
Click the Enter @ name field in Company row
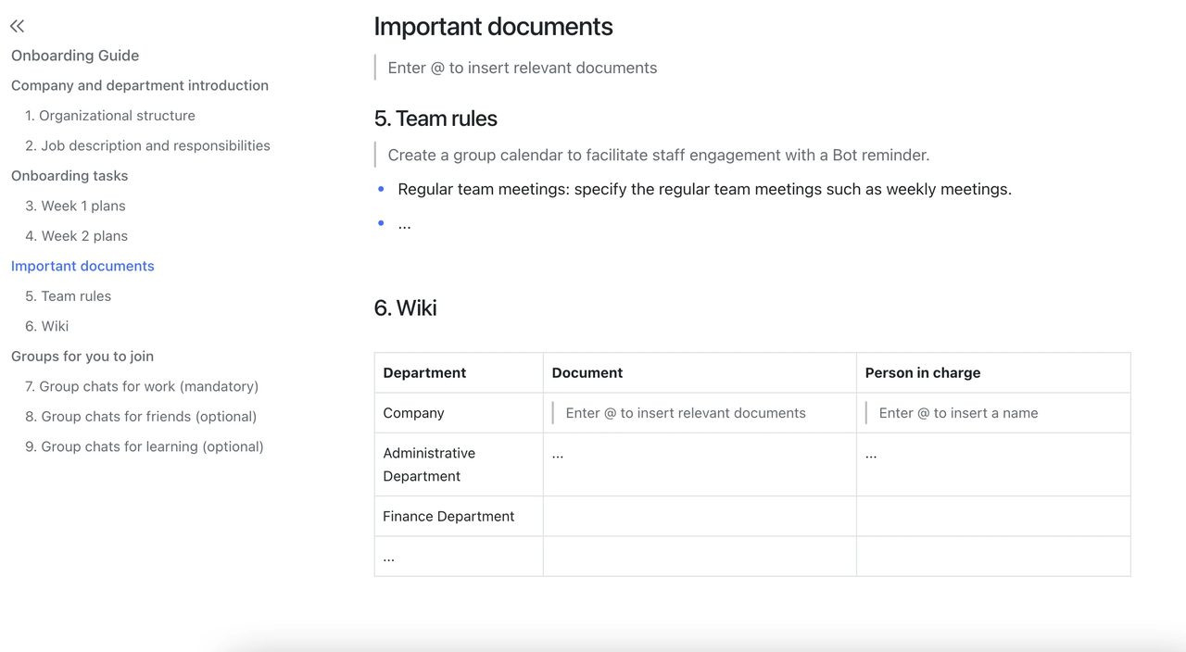pos(958,413)
